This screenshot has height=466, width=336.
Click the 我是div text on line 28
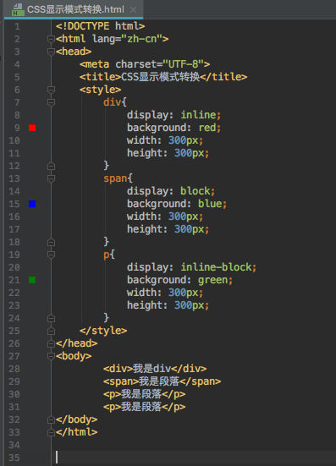pyautogui.click(x=151, y=369)
